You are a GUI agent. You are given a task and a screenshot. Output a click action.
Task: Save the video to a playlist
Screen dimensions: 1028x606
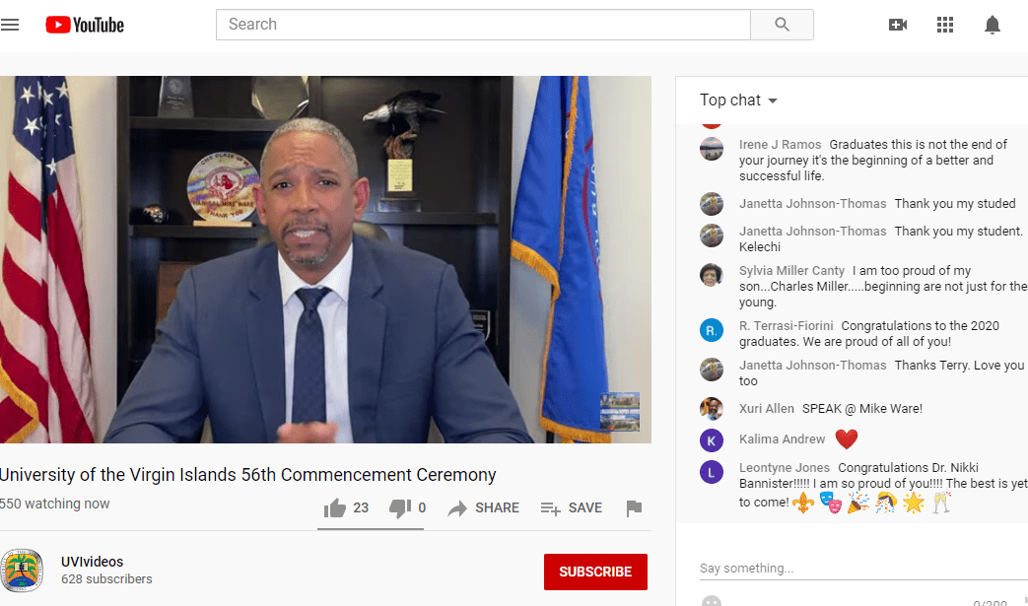[x=571, y=507]
